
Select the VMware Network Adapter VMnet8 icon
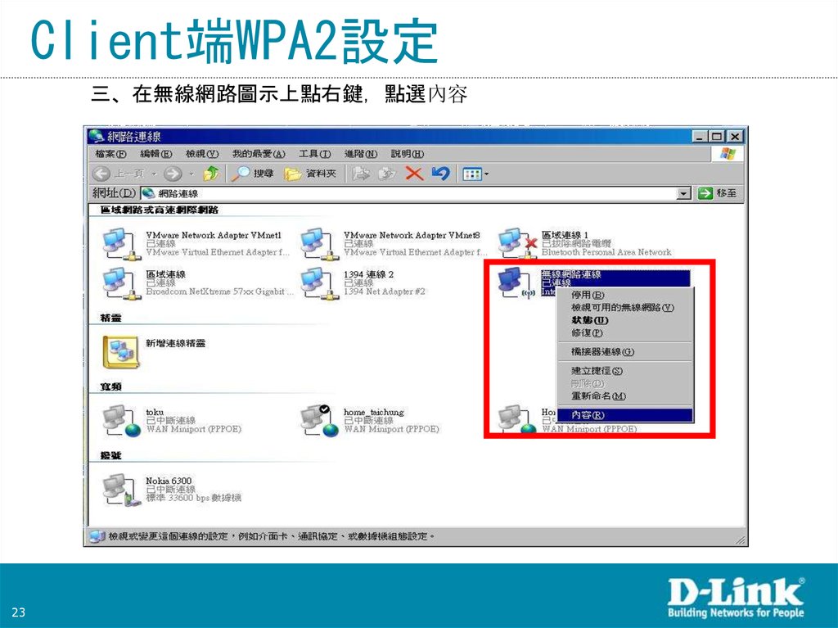[319, 245]
